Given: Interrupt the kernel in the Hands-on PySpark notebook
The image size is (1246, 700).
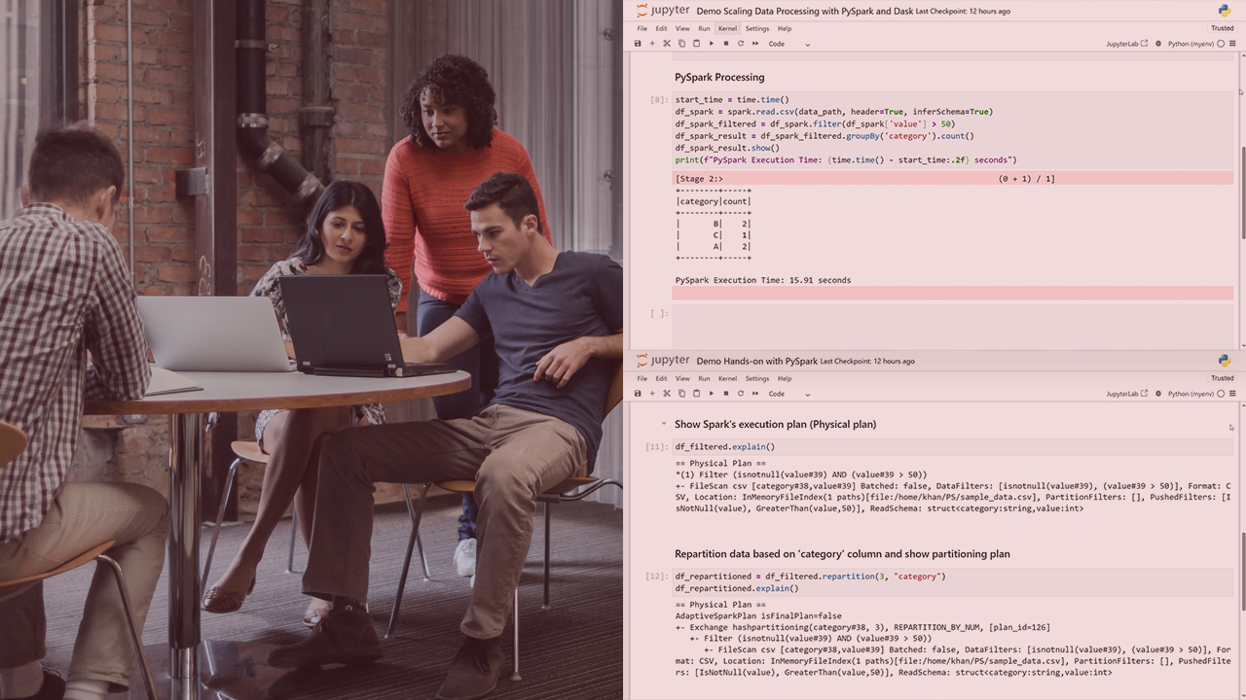Looking at the screenshot, I should coord(725,394).
